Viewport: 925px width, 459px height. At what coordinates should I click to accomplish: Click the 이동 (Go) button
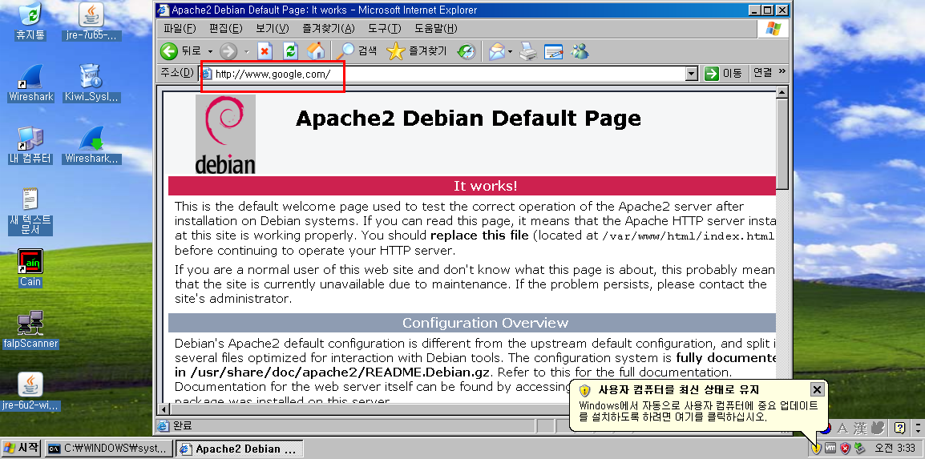pos(724,73)
